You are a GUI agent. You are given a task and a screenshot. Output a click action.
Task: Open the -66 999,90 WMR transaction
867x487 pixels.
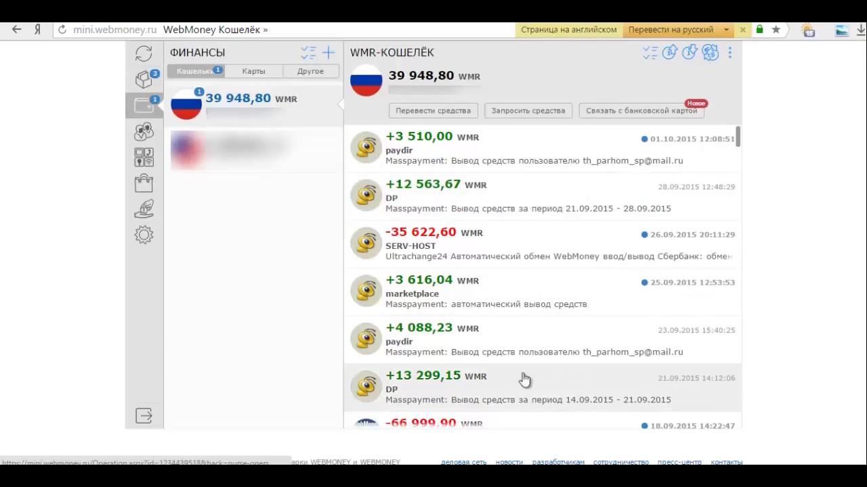(x=543, y=422)
